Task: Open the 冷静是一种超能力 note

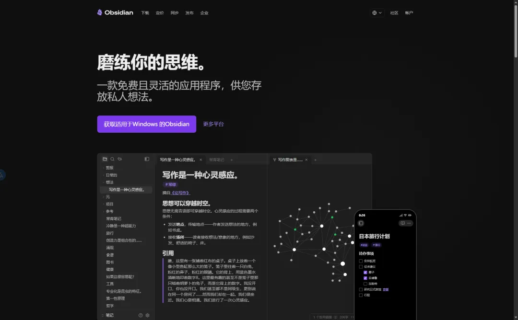Action: [x=121, y=226]
